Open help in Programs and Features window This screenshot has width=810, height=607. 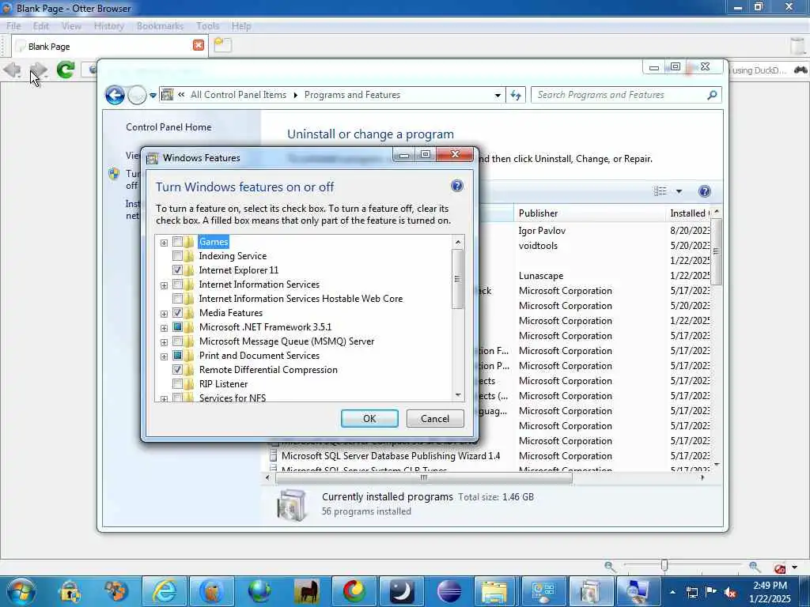(704, 191)
